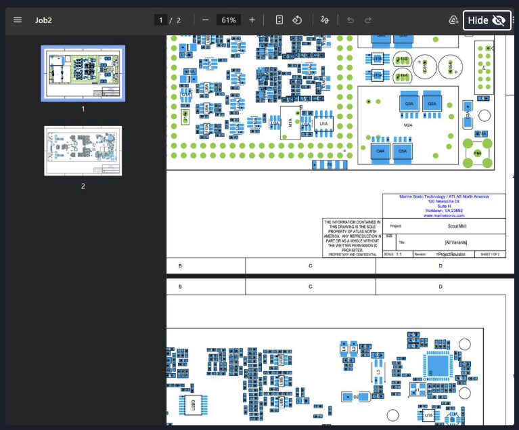Image resolution: width=519 pixels, height=430 pixels.
Task: Zoom out with the minus button
Action: (205, 20)
